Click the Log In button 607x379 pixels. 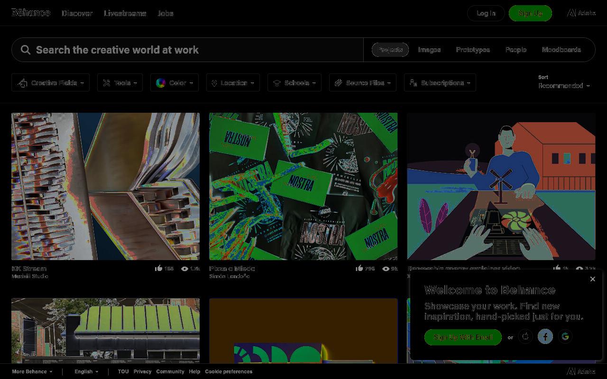point(486,13)
